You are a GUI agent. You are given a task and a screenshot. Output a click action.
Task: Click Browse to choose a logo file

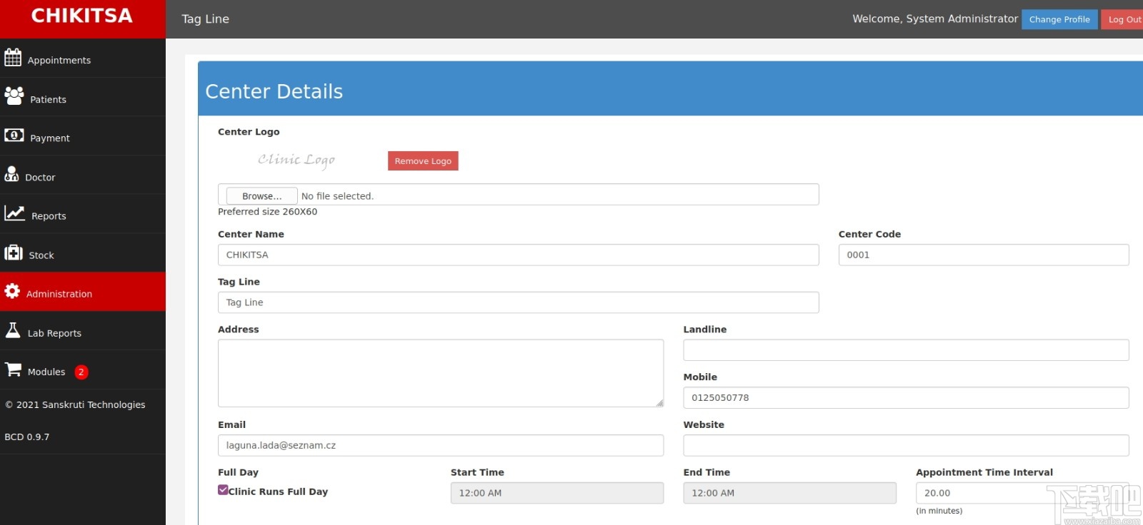(x=261, y=196)
